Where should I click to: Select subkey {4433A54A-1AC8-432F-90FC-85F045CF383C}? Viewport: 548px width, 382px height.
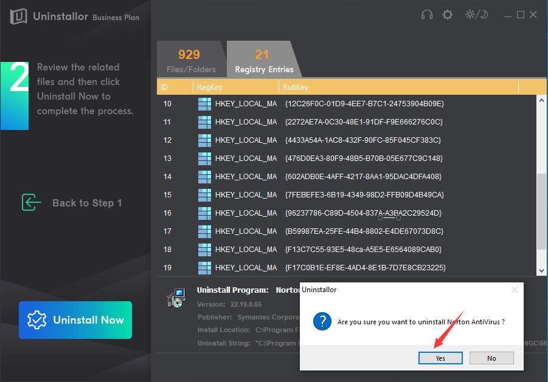363,140
